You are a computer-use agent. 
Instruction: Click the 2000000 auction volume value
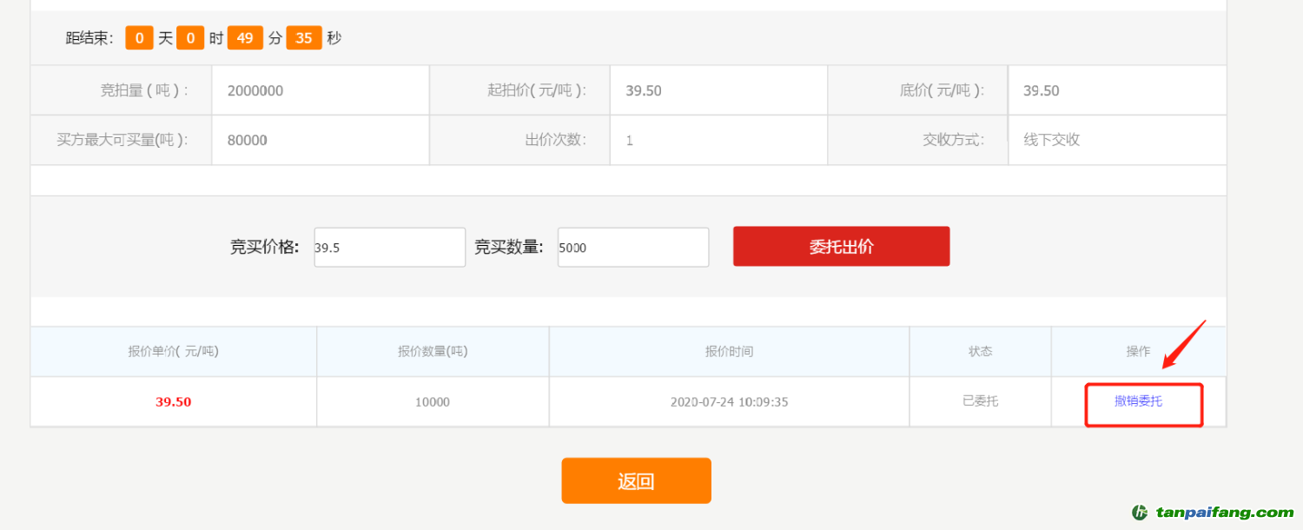coord(255,91)
